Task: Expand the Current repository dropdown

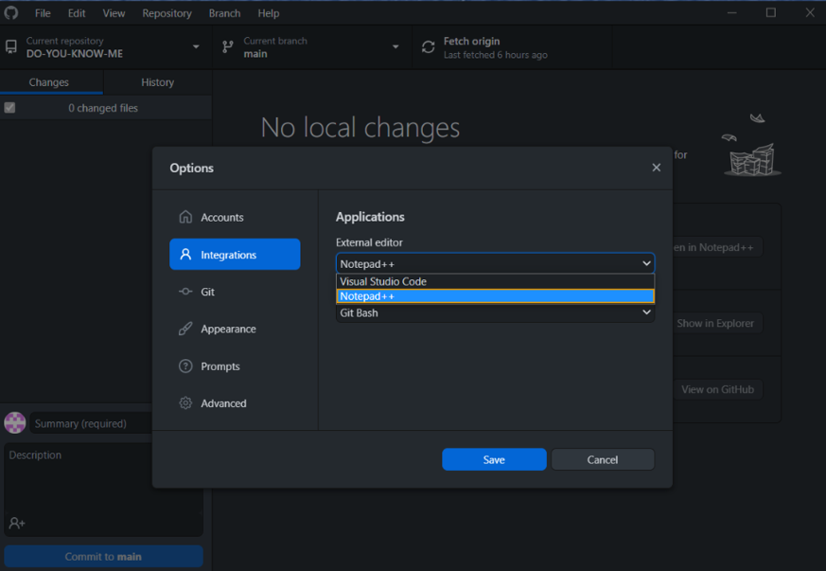Action: (103, 47)
